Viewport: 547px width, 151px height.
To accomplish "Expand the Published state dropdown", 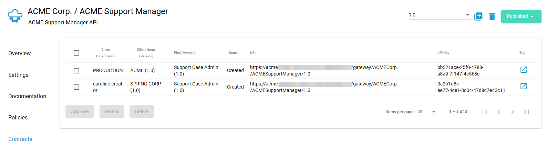I will coord(521,16).
